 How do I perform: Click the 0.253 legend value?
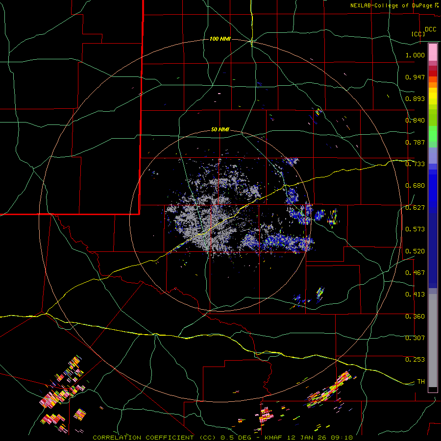coord(415,360)
